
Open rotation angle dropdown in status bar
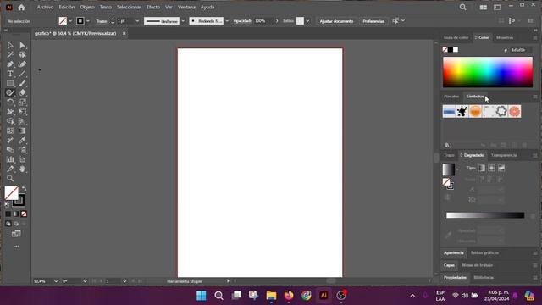click(x=85, y=281)
